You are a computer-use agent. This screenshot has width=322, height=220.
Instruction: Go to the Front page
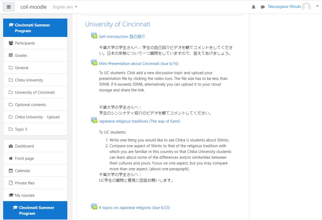click(x=35, y=158)
